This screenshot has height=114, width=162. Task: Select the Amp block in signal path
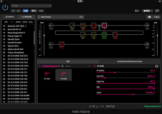[94, 25]
